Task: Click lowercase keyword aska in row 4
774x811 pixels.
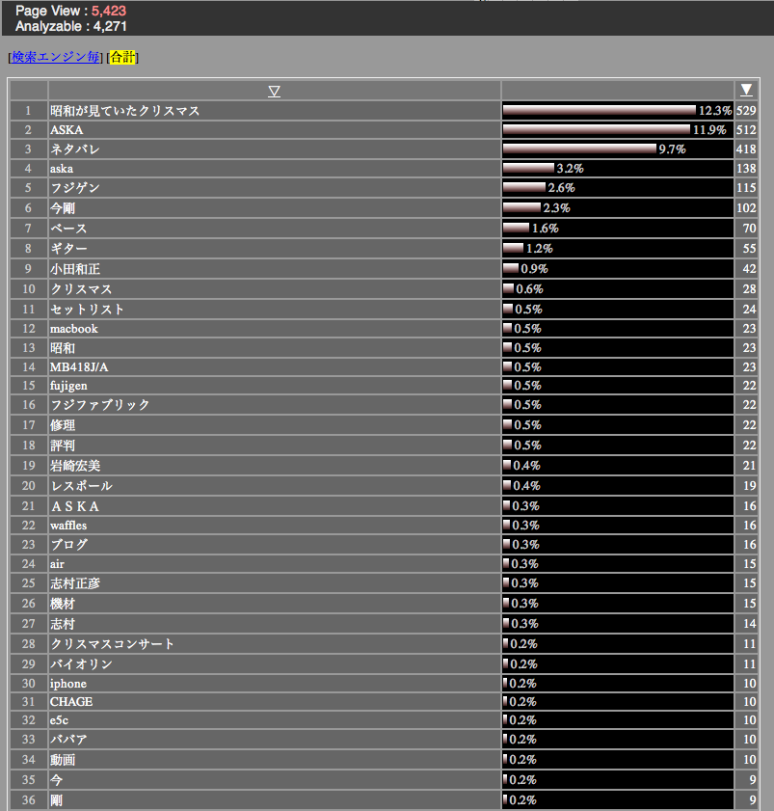Action: pyautogui.click(x=62, y=169)
